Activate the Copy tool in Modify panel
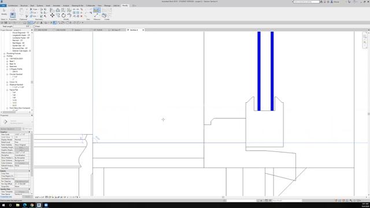This screenshot has width=370, height=208. (58, 16)
